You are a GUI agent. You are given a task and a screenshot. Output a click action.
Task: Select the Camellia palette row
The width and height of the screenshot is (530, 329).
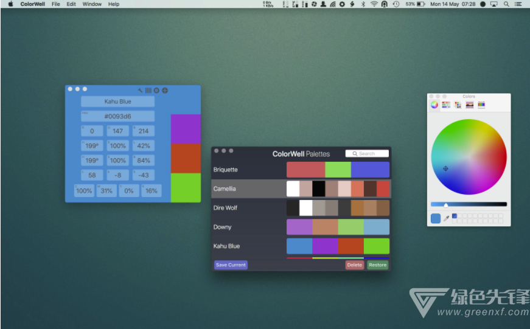301,189
